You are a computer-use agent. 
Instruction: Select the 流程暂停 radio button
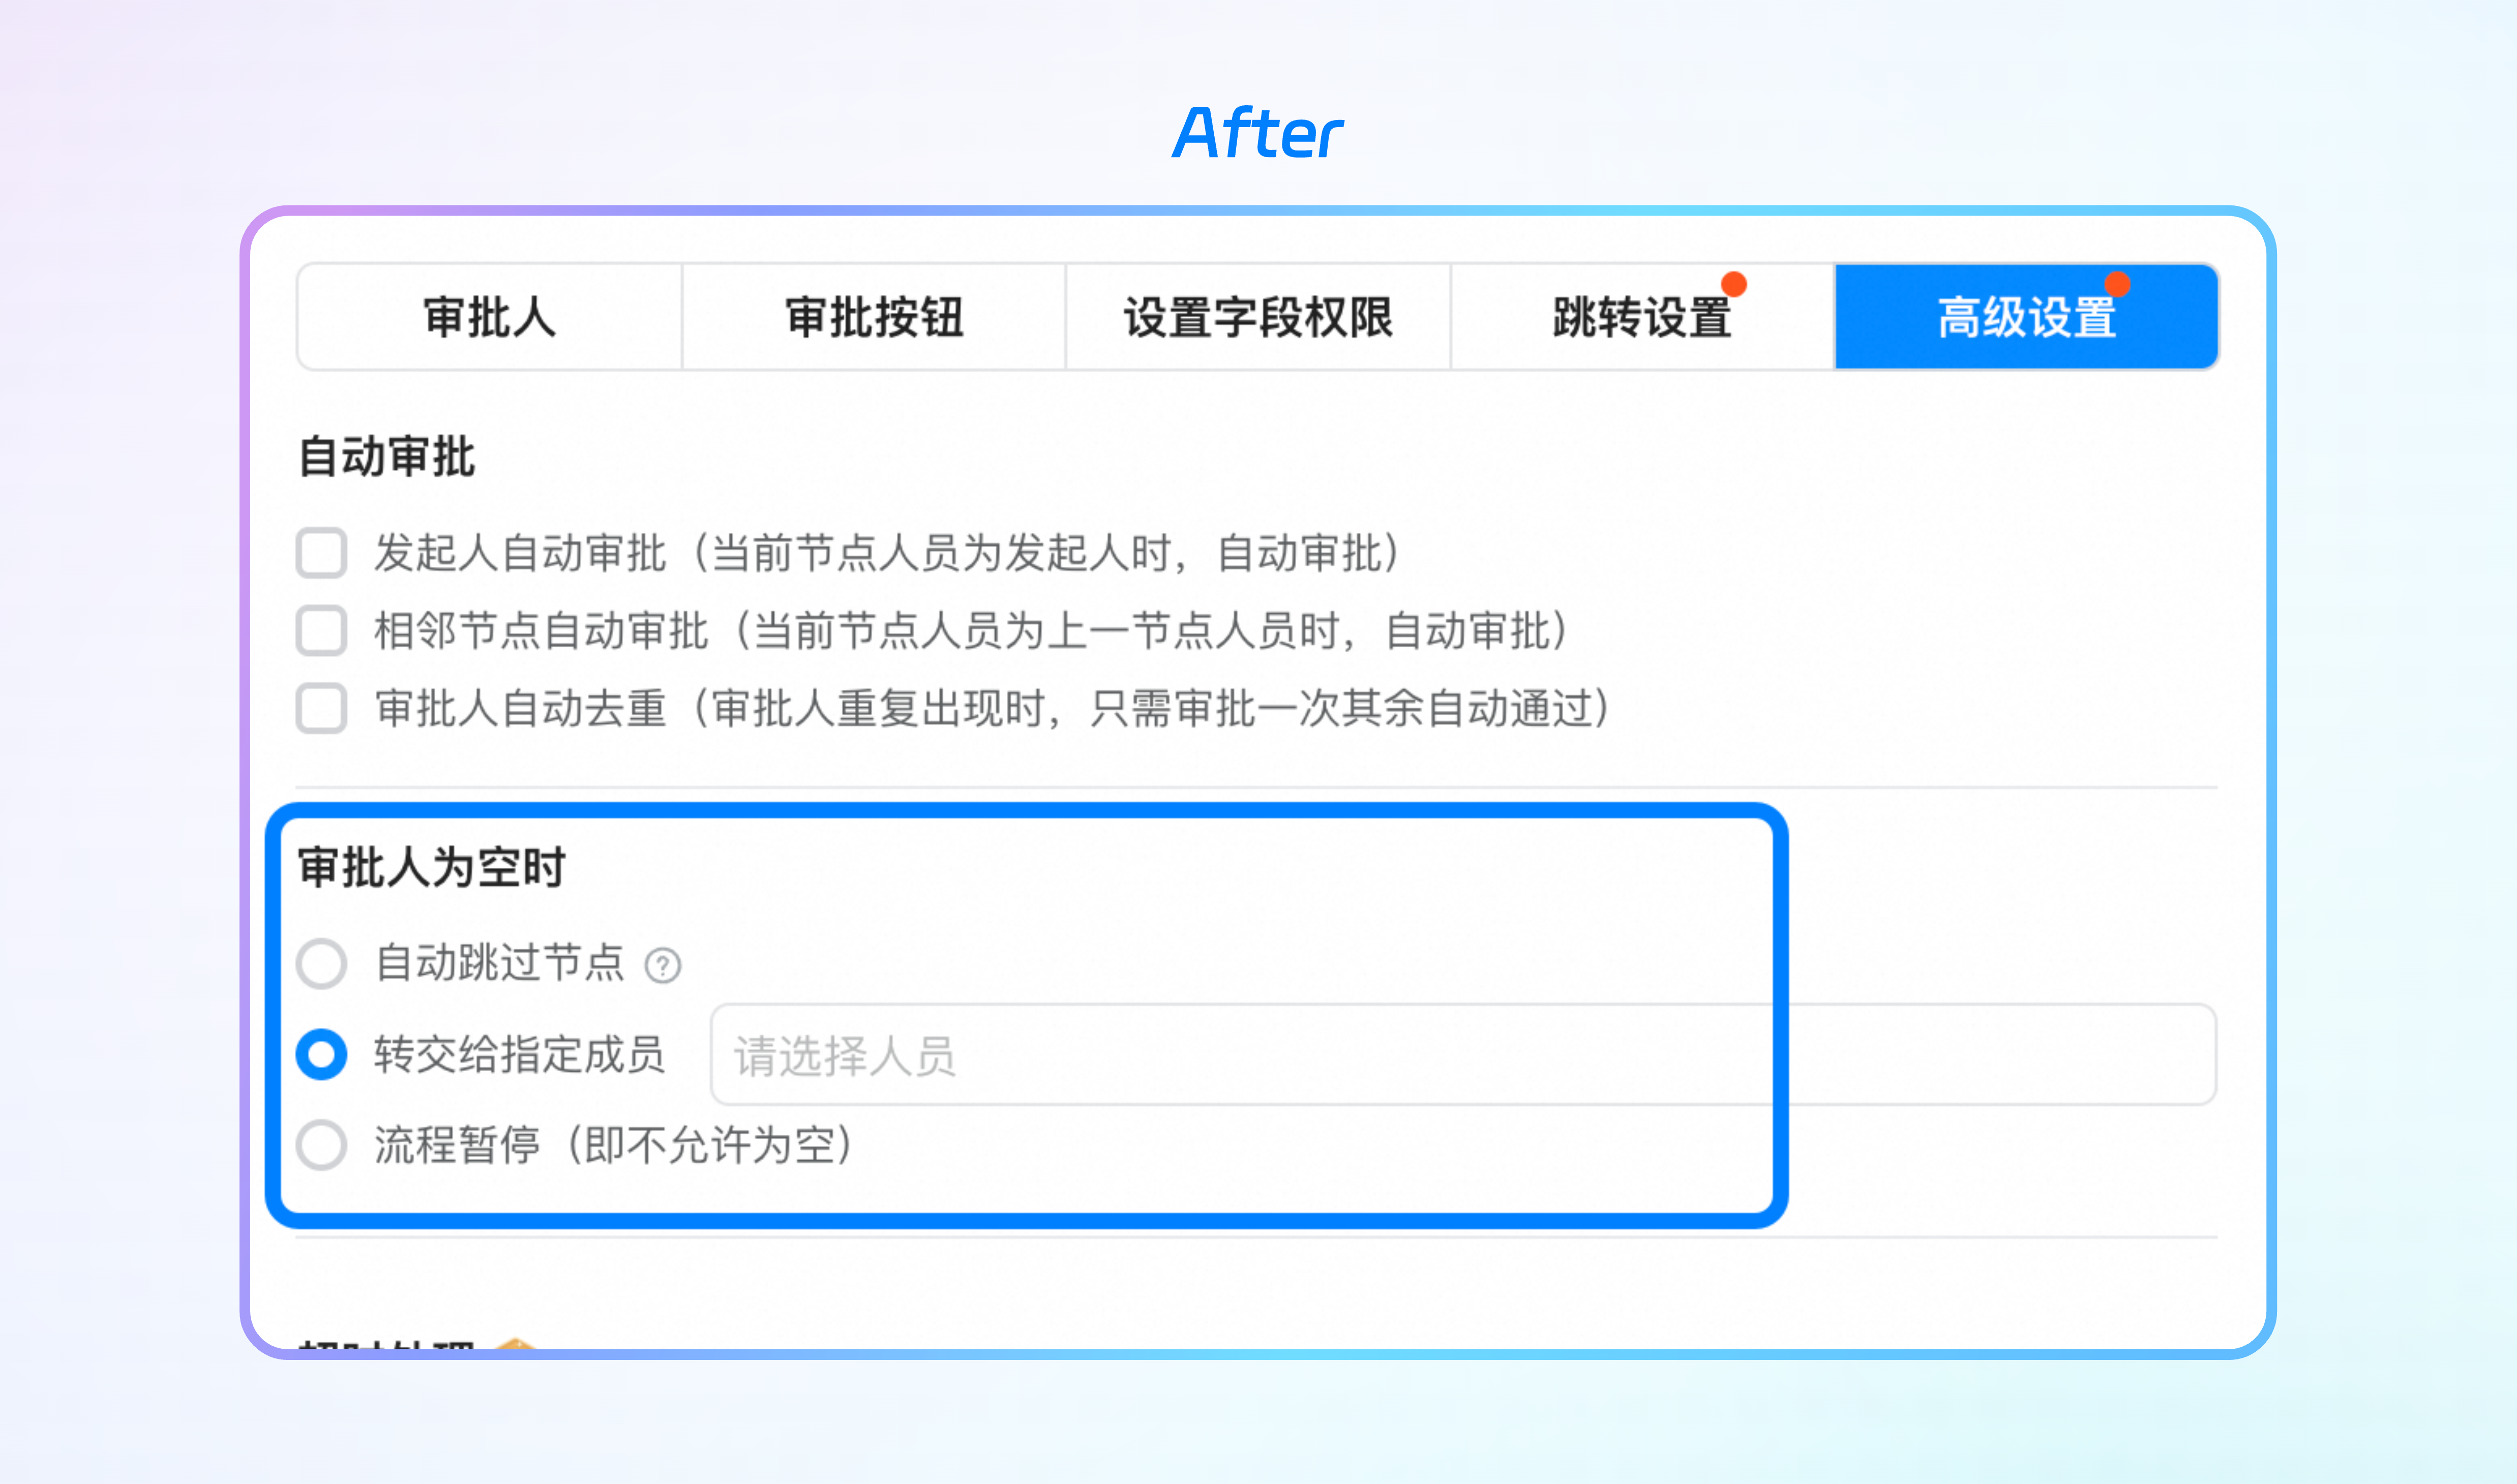point(322,1145)
